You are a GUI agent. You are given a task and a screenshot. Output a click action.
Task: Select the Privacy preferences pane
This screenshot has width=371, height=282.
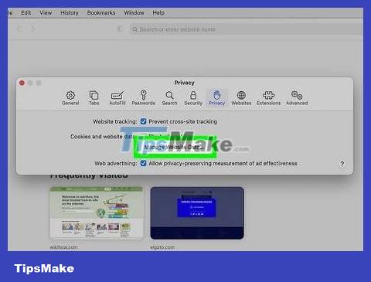[x=217, y=98]
